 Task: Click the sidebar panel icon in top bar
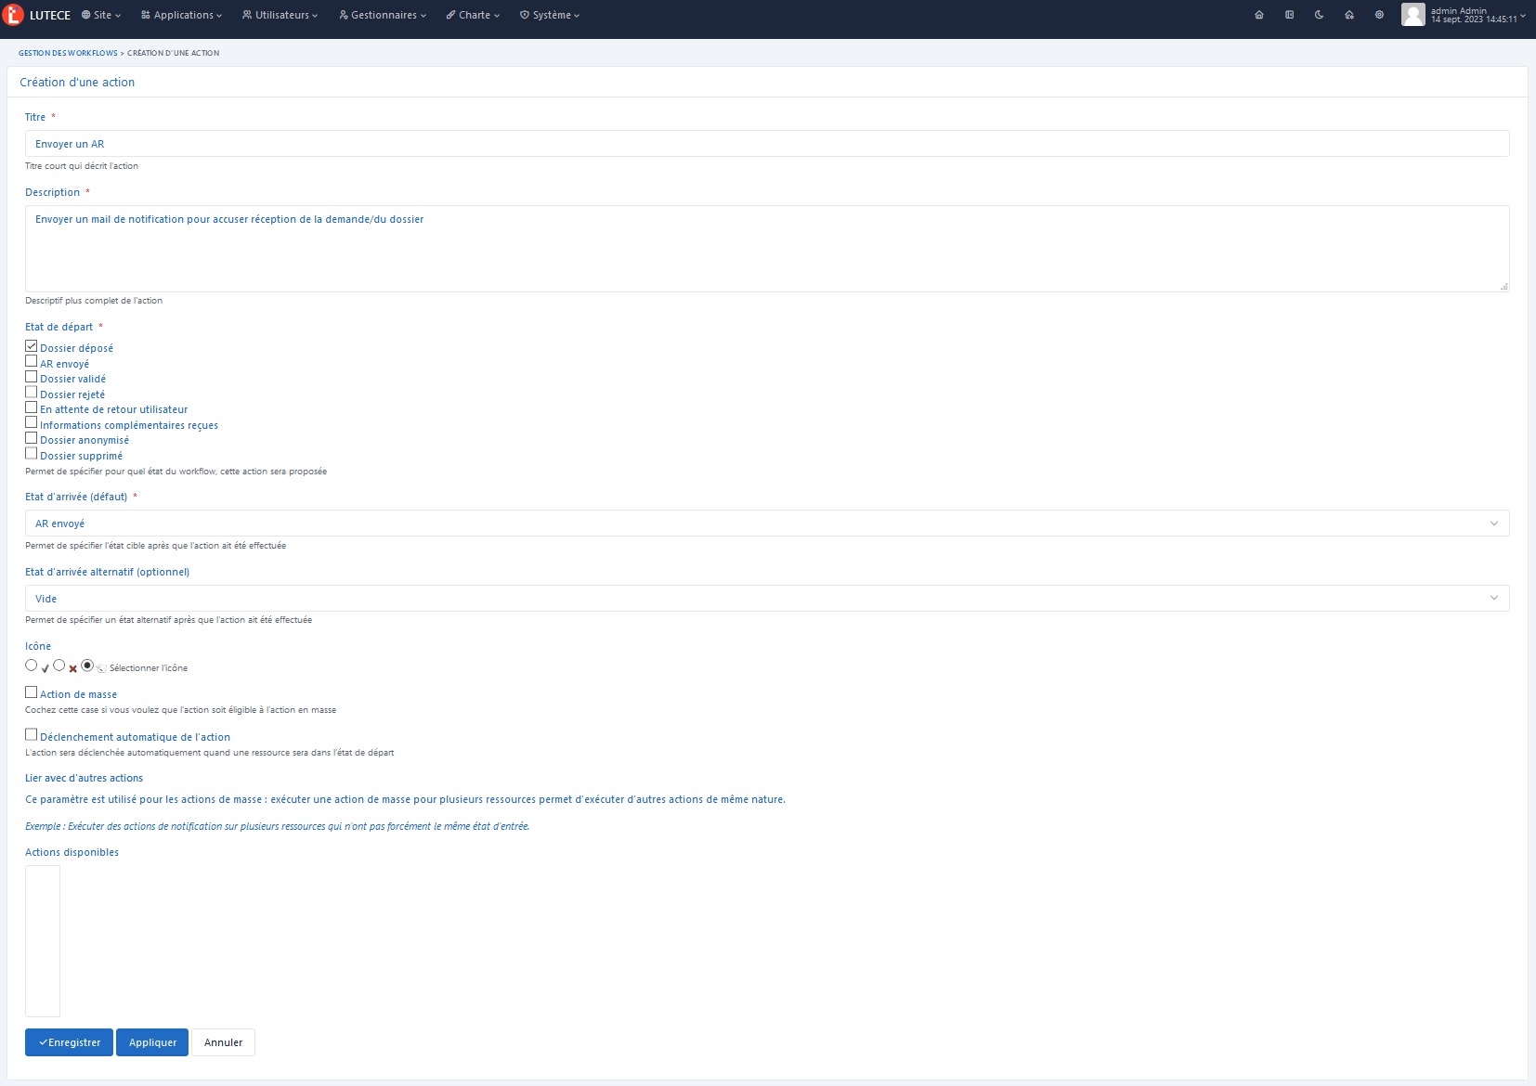coord(1290,15)
